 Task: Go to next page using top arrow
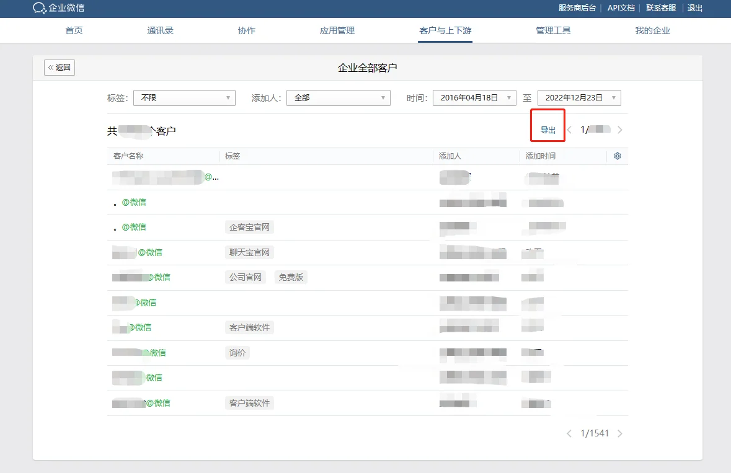pos(619,130)
